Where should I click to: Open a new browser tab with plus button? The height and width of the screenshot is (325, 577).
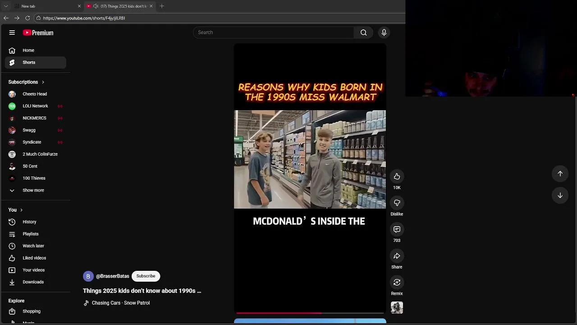(162, 6)
